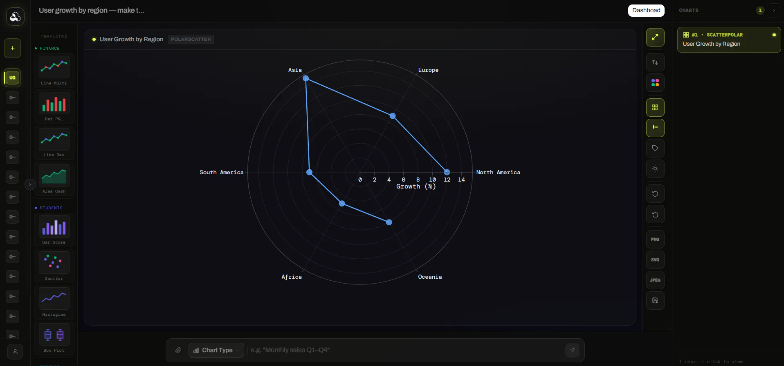Export the chart as JPEG
The height and width of the screenshot is (366, 784).
coord(655,280)
